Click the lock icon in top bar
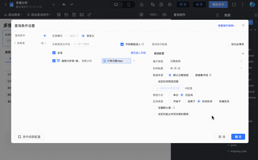The image size is (258, 160). [x=142, y=5]
